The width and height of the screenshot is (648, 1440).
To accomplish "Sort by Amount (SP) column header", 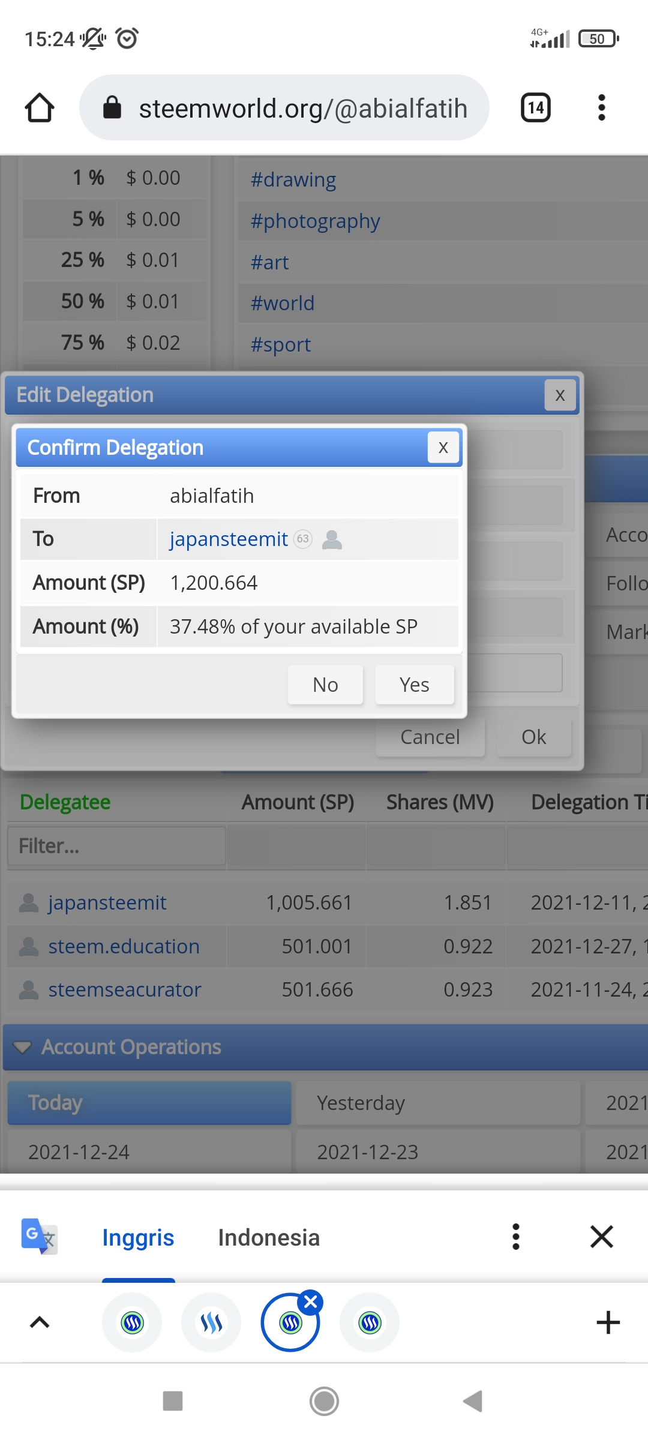I will click(x=298, y=802).
